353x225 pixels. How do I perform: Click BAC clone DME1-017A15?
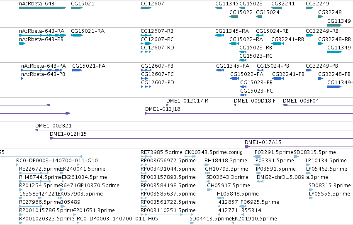pos(263,142)
